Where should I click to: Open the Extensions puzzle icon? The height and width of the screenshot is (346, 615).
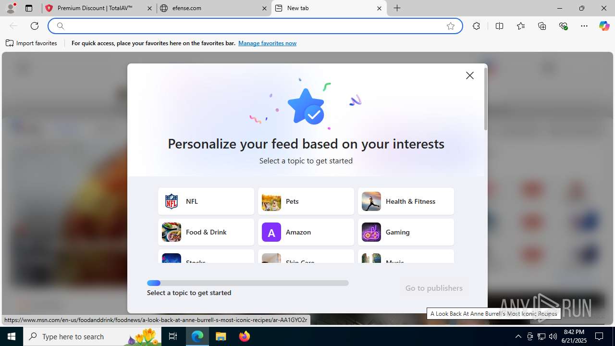pos(476,26)
